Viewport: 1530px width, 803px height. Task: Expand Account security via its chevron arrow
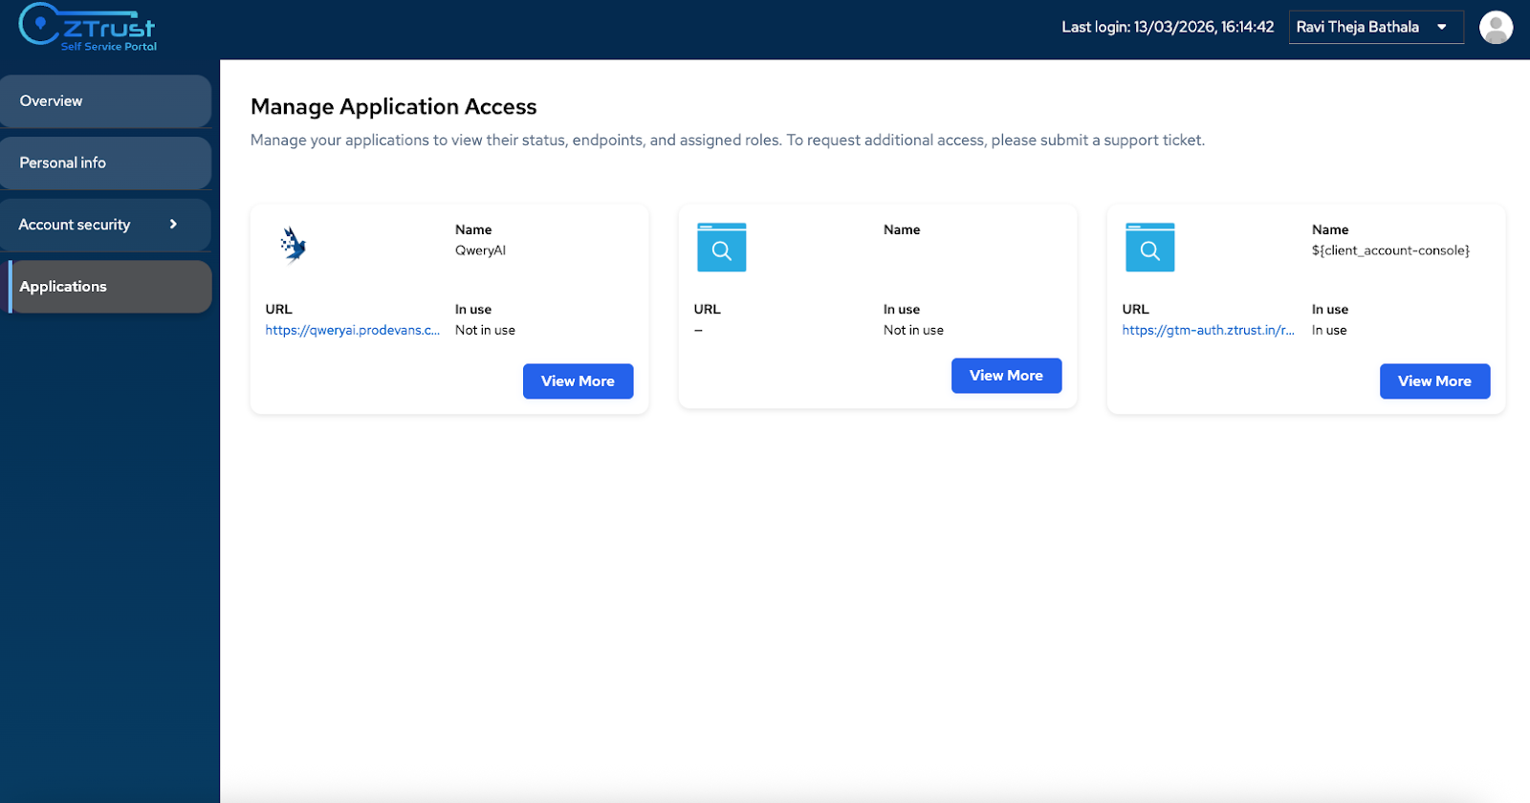173,225
